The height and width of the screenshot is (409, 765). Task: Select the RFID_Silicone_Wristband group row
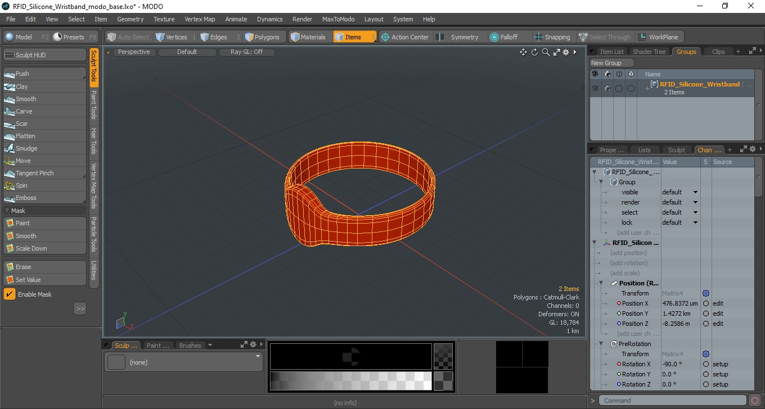(x=672, y=88)
